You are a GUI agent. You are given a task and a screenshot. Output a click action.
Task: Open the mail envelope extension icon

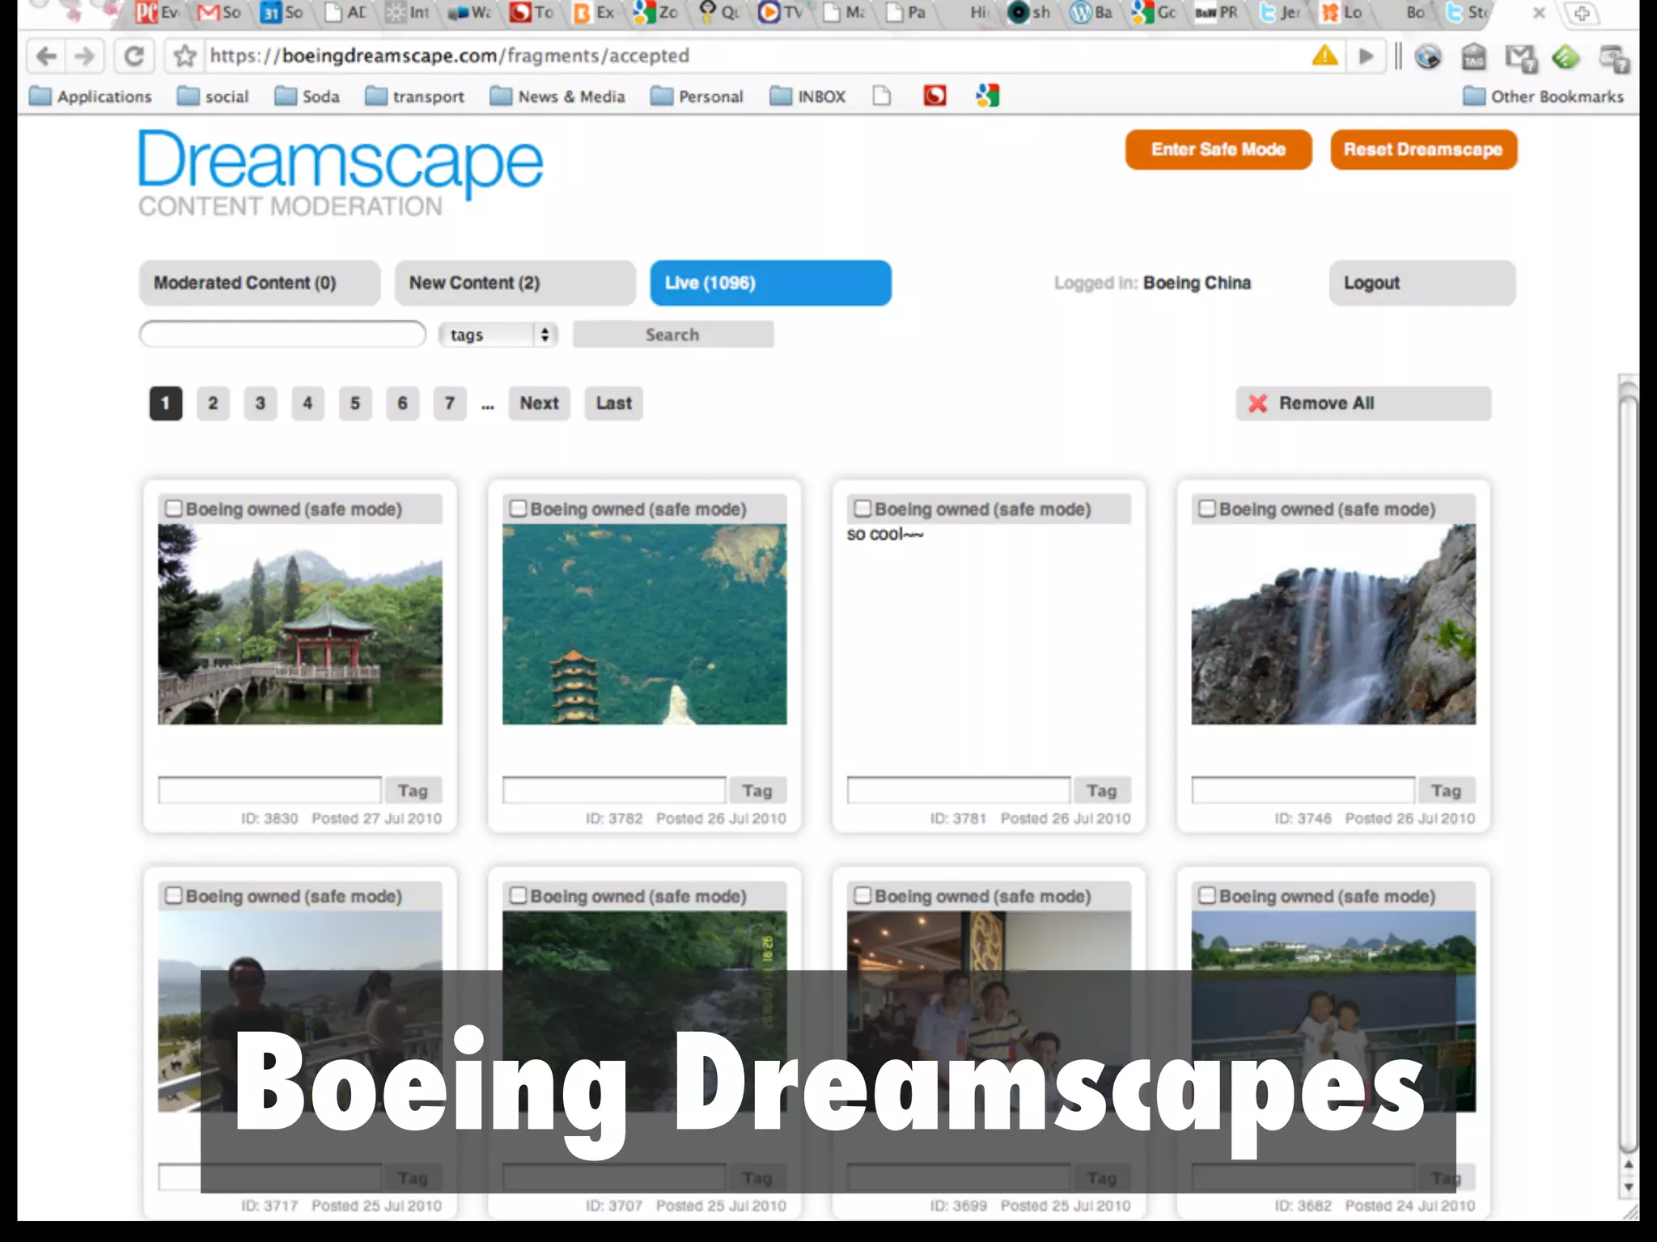click(1520, 57)
